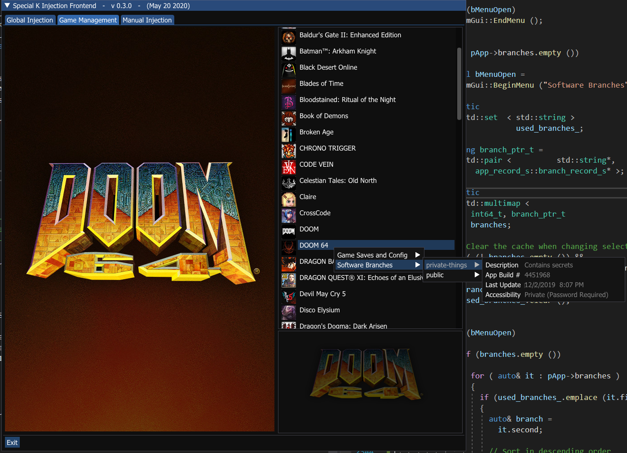Select the private-things branch

pyautogui.click(x=453, y=265)
